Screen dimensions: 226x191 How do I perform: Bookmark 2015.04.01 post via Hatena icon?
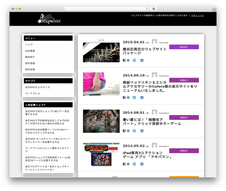142,61
